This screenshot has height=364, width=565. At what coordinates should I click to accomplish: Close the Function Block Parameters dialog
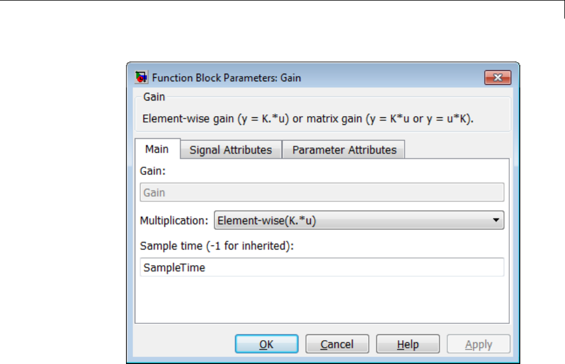(x=498, y=77)
